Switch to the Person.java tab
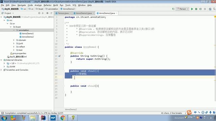The image size is (216, 121). coord(63,13)
